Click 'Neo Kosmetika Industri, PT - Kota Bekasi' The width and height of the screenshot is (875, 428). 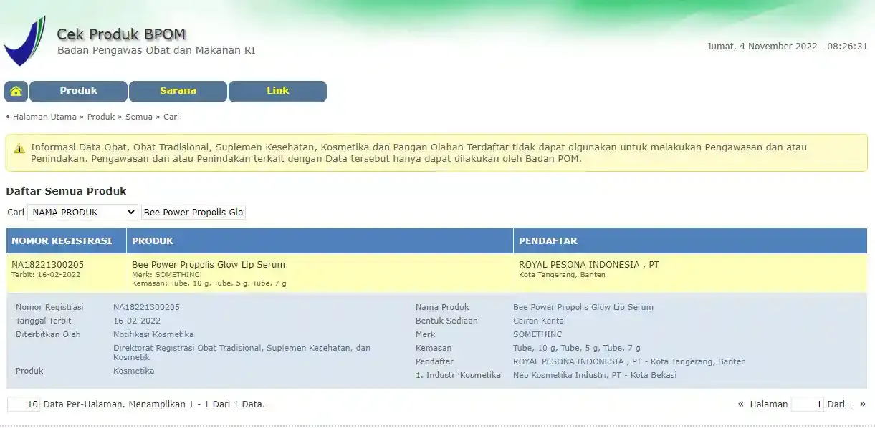595,375
